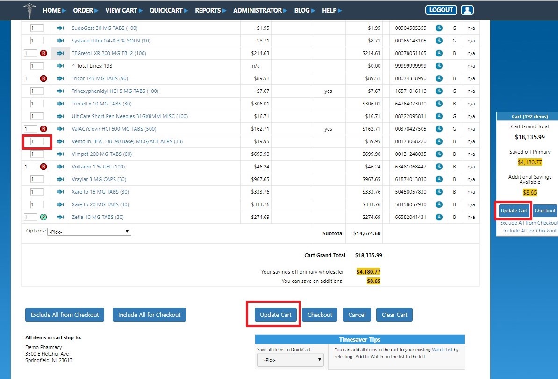This screenshot has width=558, height=379.
Task: Open the BLOG menu
Action: point(305,10)
